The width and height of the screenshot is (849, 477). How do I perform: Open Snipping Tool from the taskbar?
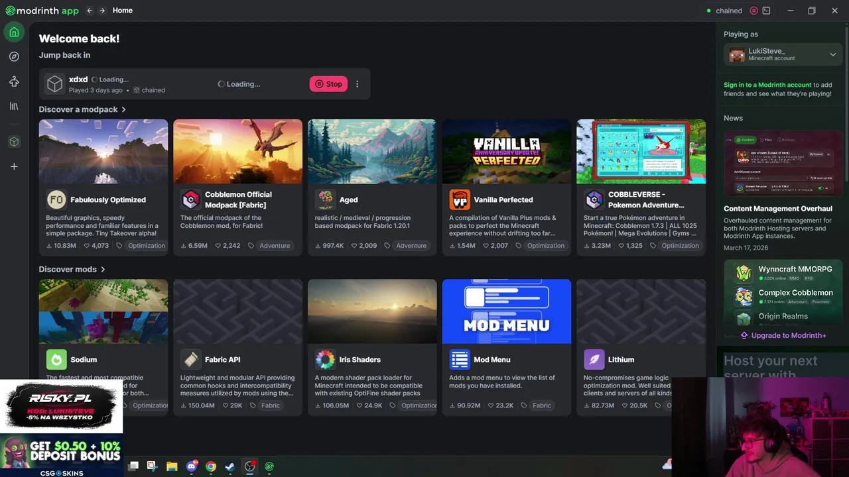152,466
